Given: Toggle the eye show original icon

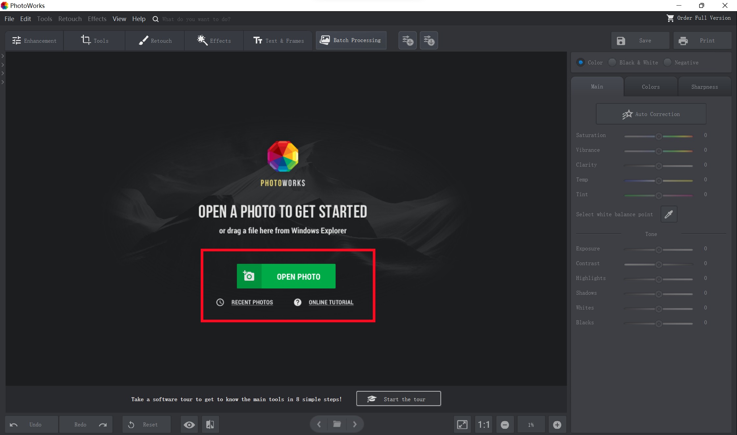Looking at the screenshot, I should coord(189,425).
